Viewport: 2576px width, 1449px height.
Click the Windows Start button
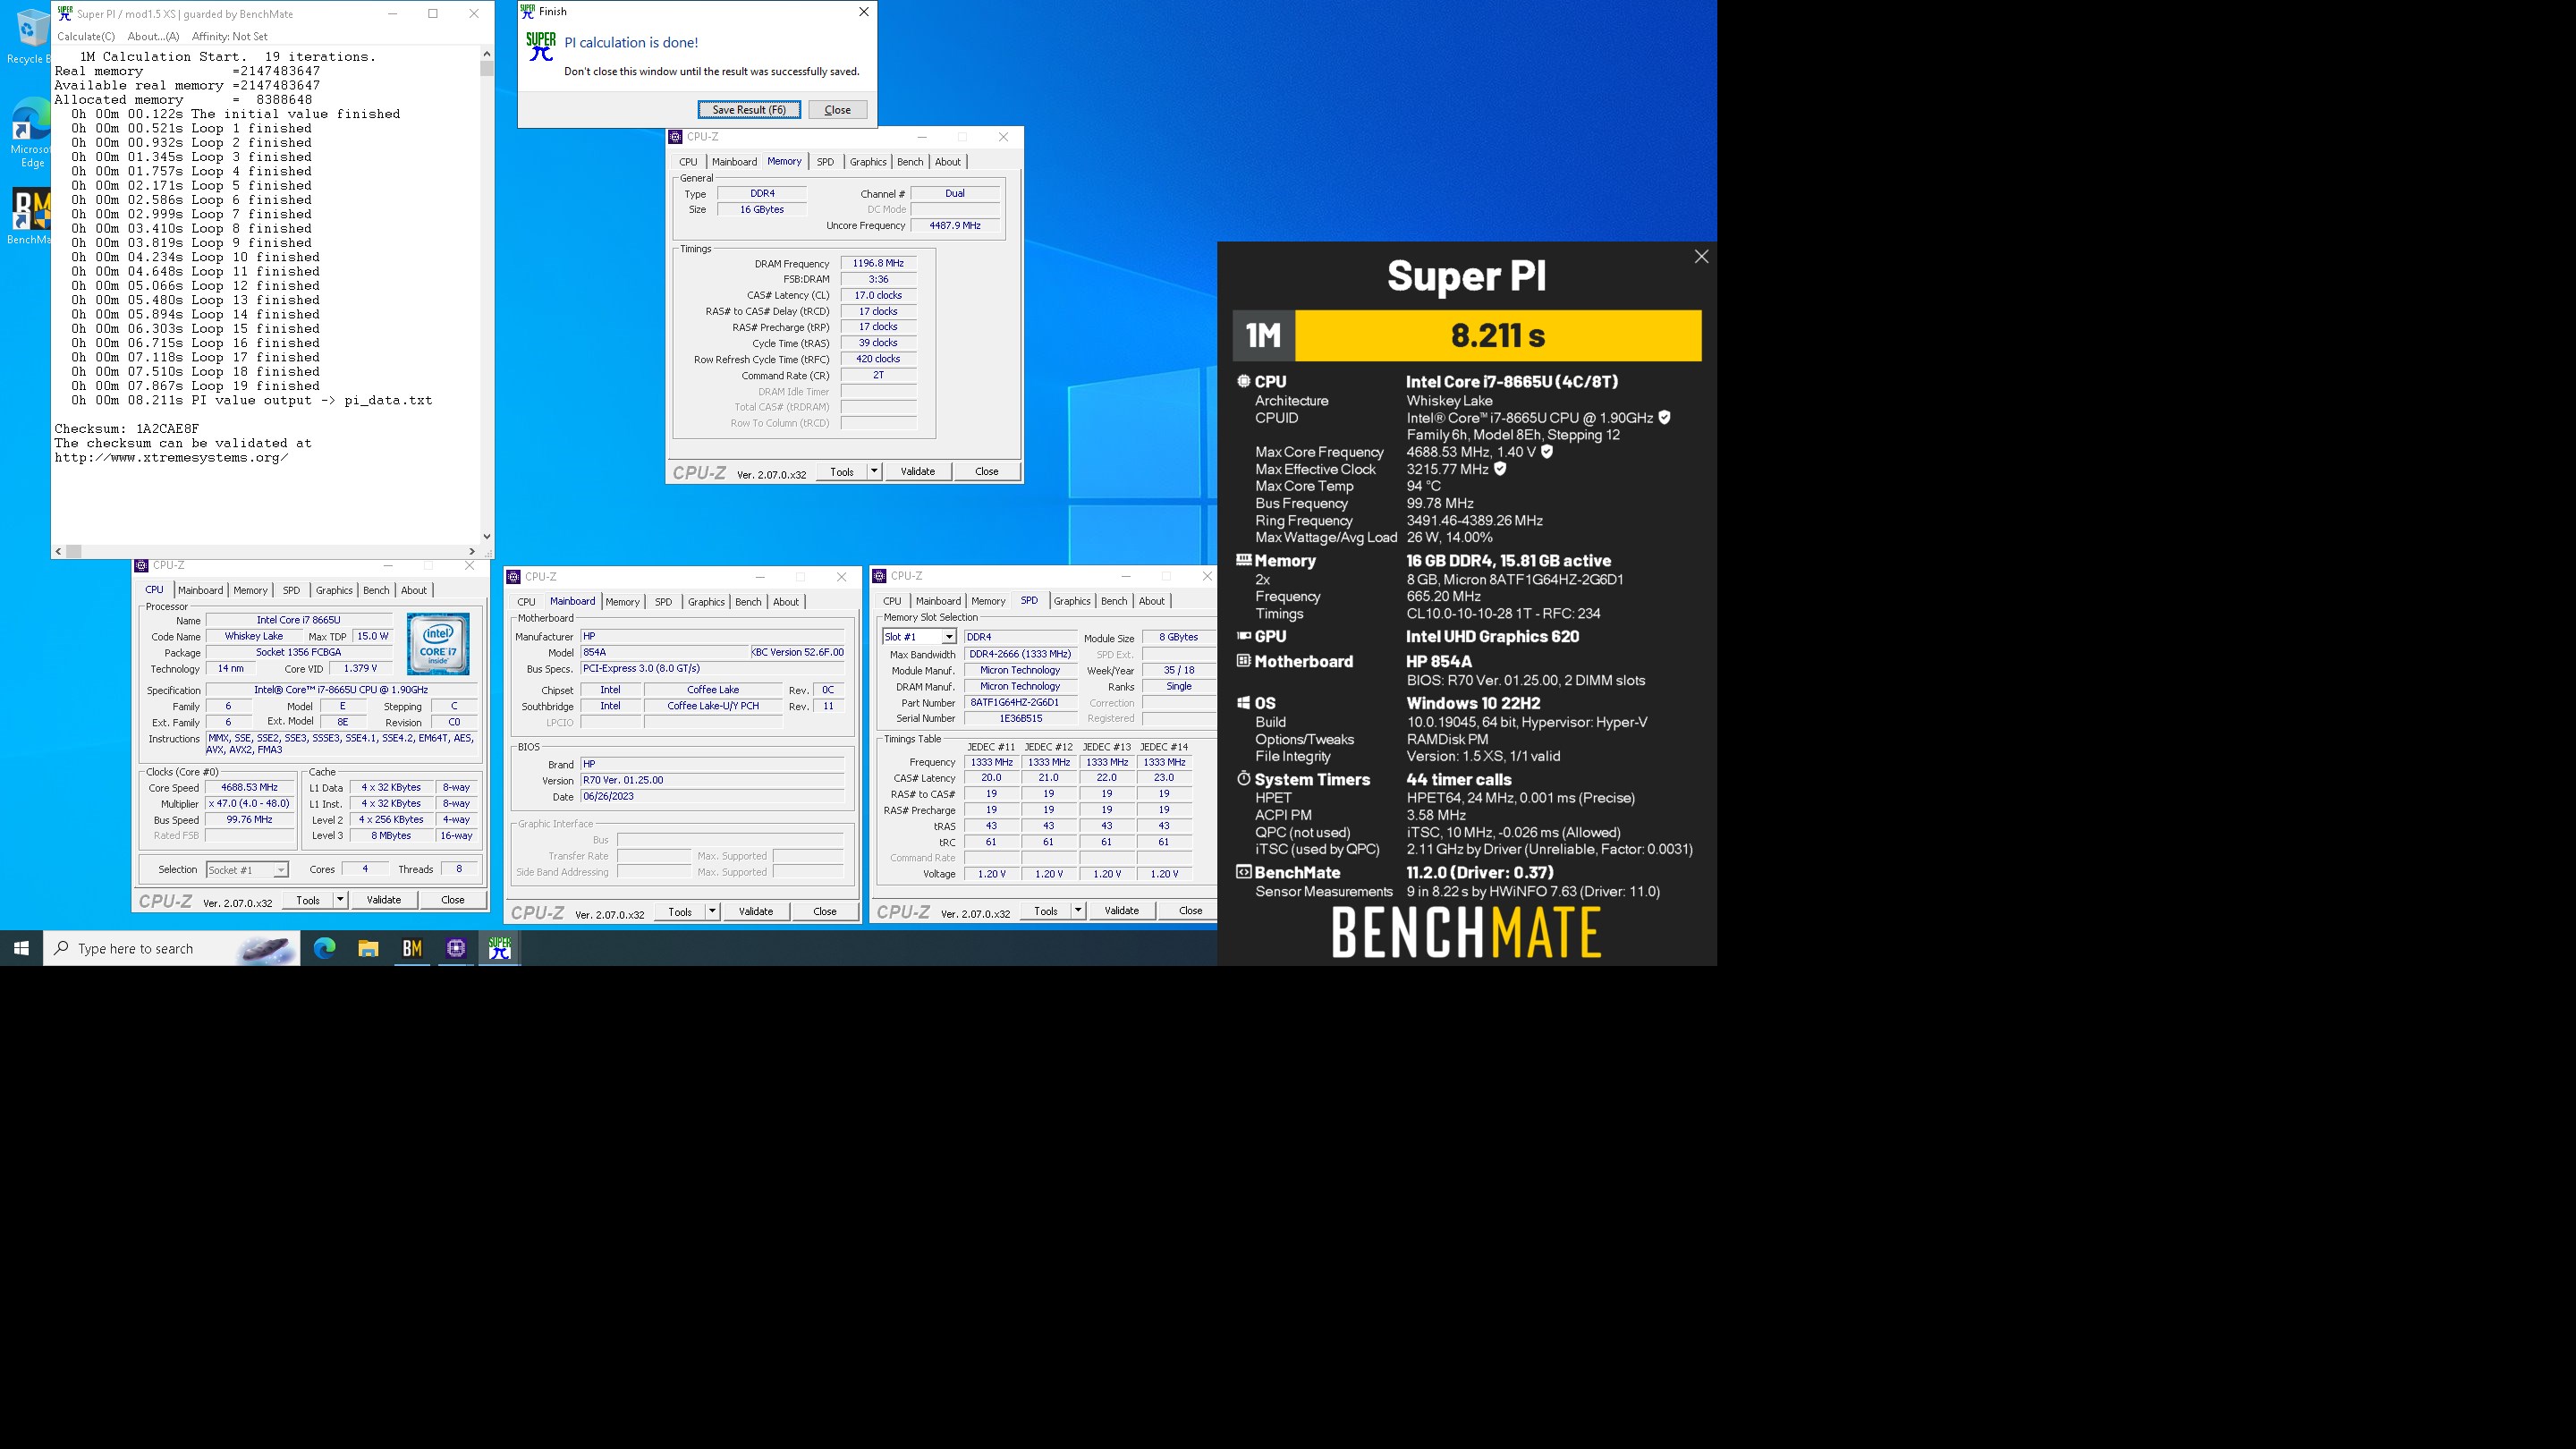(21, 948)
